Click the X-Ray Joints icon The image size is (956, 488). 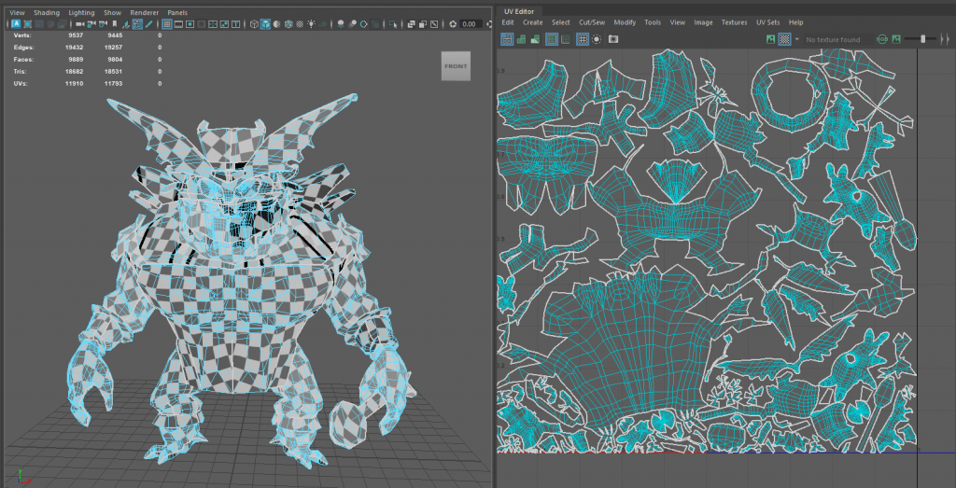[434, 24]
